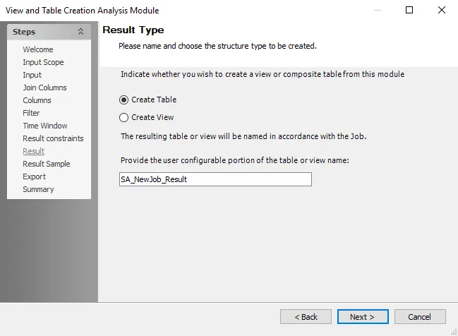Go to the Columns step

click(37, 100)
